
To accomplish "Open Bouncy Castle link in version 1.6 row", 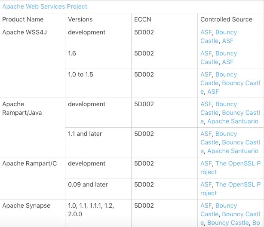I will coord(226,53).
